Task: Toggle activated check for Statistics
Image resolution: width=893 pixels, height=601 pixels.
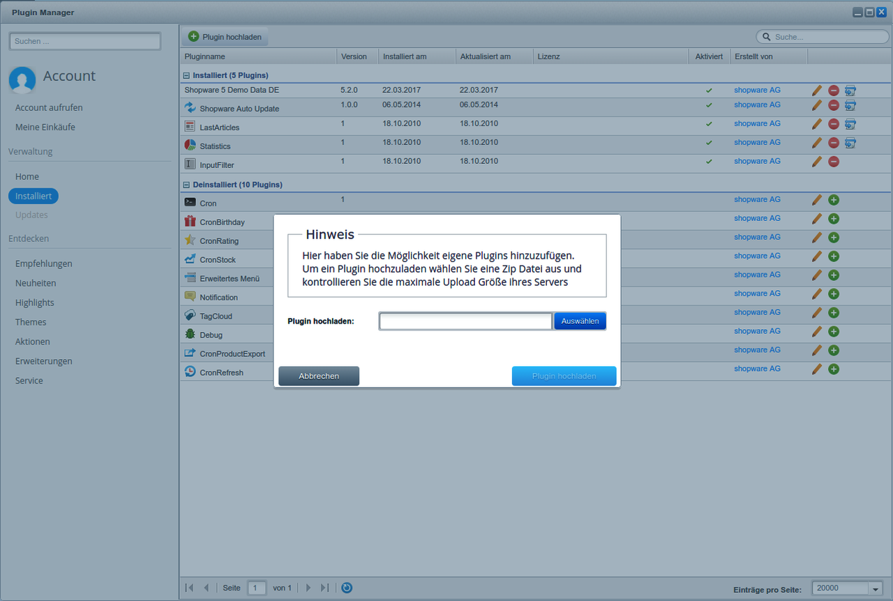Action: (709, 143)
